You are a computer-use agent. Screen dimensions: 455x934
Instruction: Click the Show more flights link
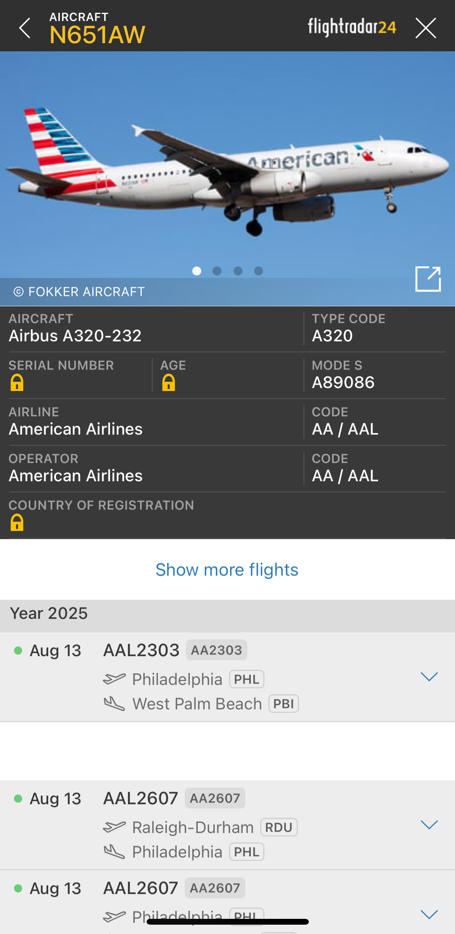[x=227, y=570]
